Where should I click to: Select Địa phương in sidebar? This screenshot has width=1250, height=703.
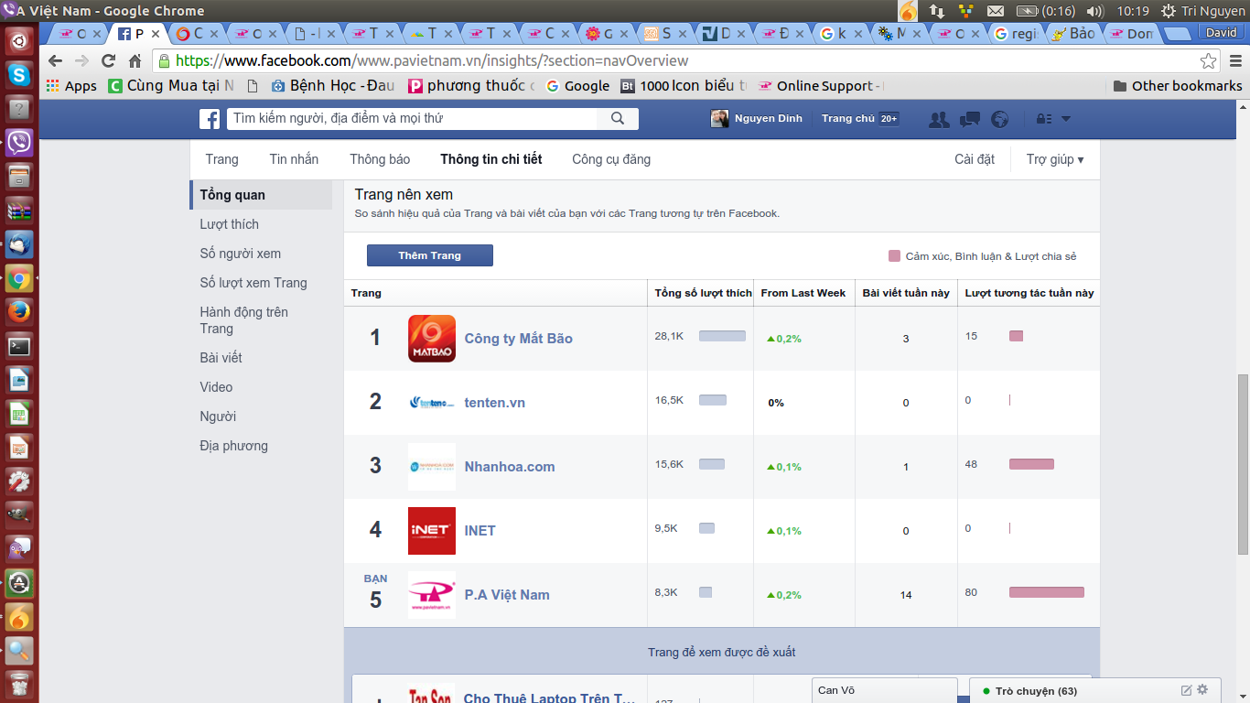point(234,446)
